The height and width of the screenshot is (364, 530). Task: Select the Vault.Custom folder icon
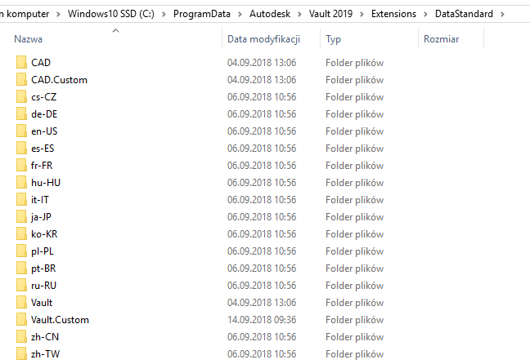tap(21, 320)
